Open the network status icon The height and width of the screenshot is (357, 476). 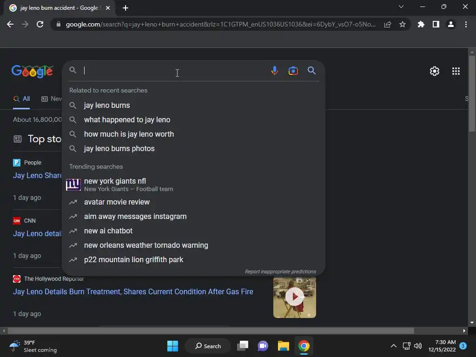coord(406,346)
